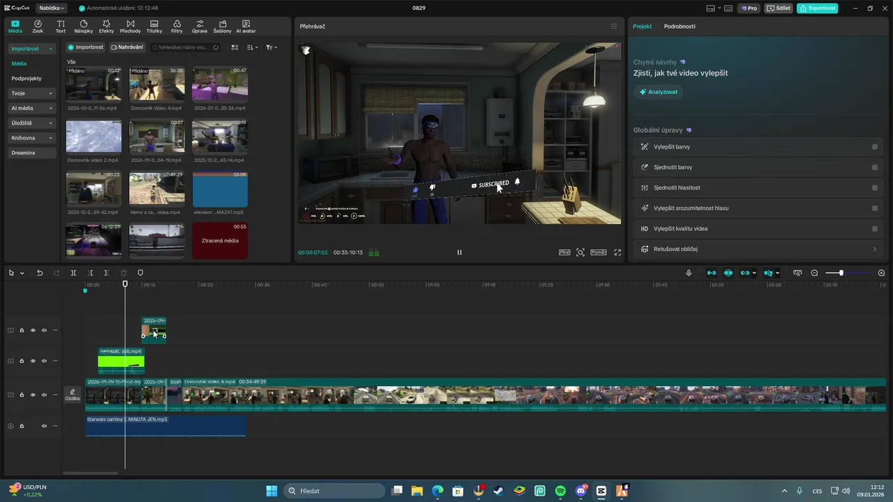Screen dimensions: 893x502
Task: Pause playback in the player
Action: [459, 252]
